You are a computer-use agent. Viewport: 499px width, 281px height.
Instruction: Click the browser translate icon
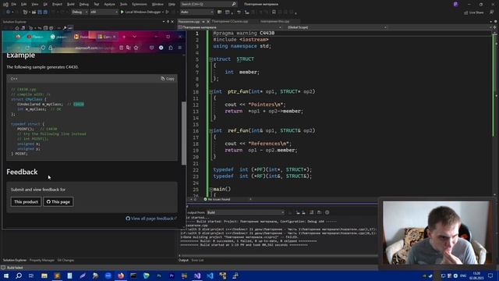tap(129, 48)
